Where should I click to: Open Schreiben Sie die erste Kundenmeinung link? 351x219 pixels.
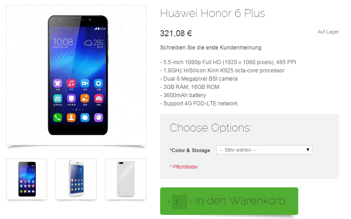211,48
